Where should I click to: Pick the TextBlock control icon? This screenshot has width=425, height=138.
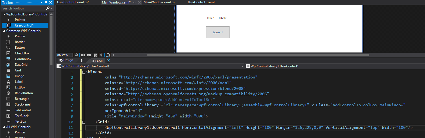click(x=8, y=116)
